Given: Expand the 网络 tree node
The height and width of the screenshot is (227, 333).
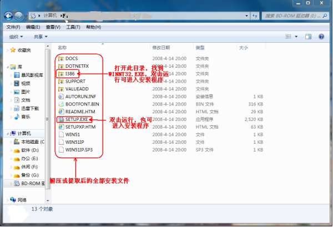Looking at the screenshot, I should coord(8,200).
